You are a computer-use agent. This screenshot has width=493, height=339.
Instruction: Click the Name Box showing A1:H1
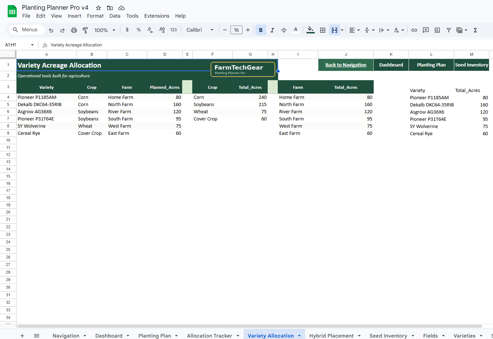click(14, 45)
